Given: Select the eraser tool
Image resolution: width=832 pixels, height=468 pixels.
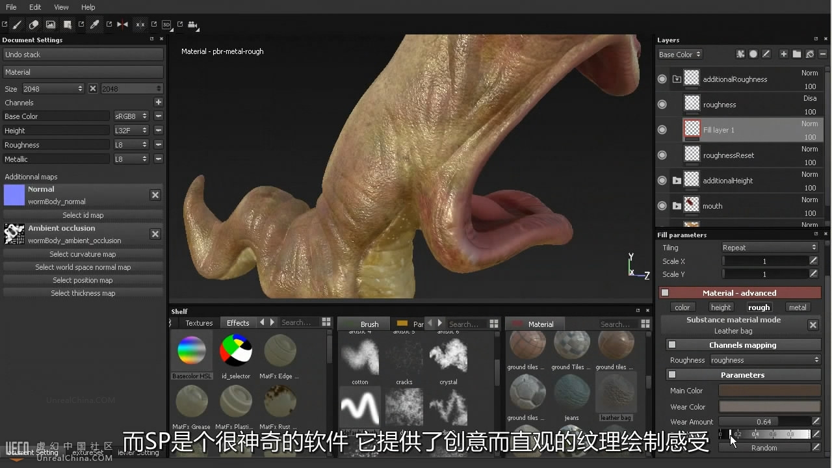Looking at the screenshot, I should tap(34, 25).
